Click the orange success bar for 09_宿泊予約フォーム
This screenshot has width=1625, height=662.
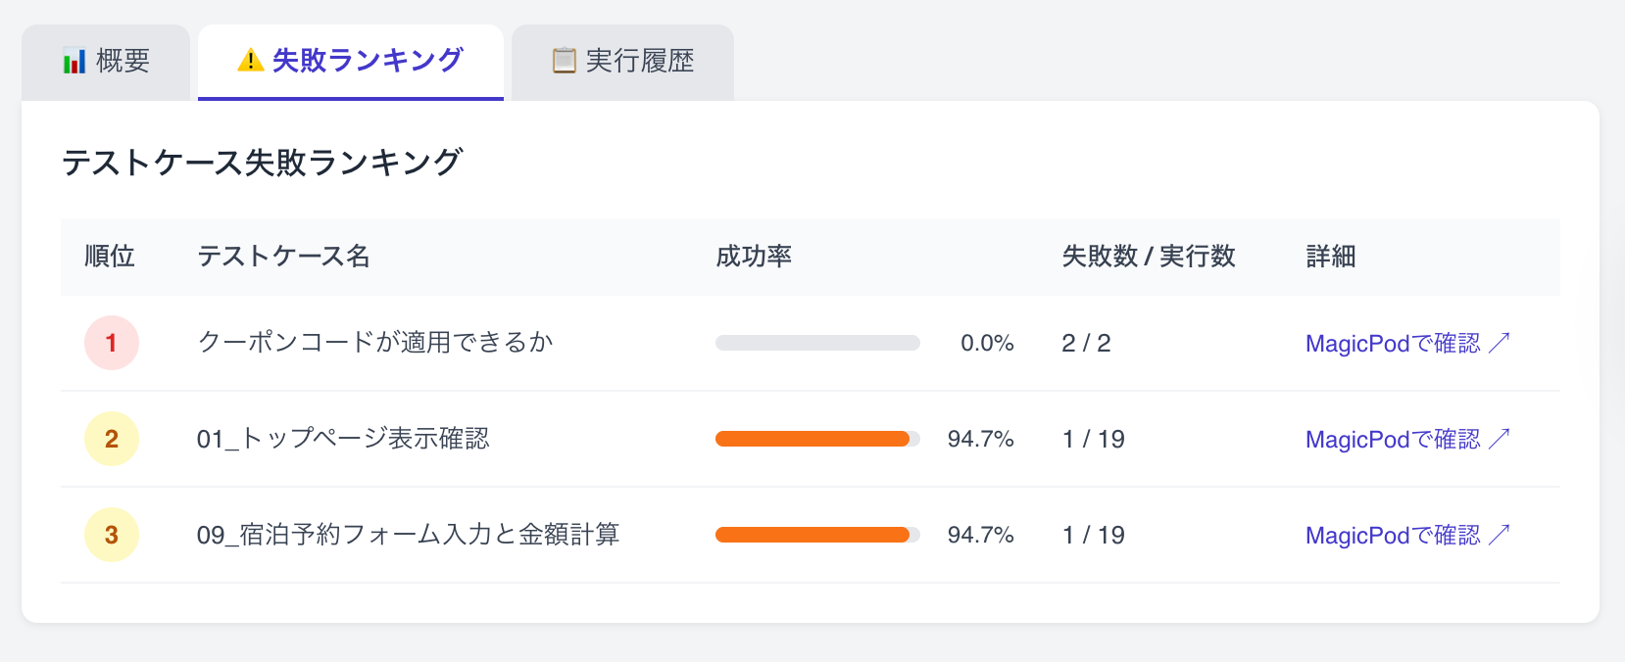point(817,535)
